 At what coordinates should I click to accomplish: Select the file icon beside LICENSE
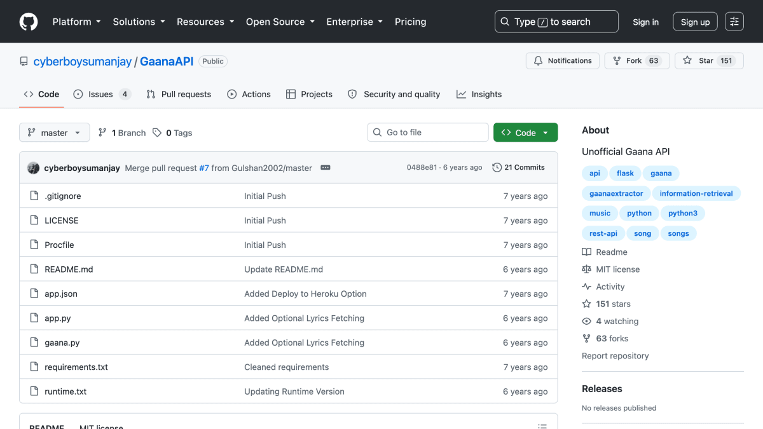34,221
